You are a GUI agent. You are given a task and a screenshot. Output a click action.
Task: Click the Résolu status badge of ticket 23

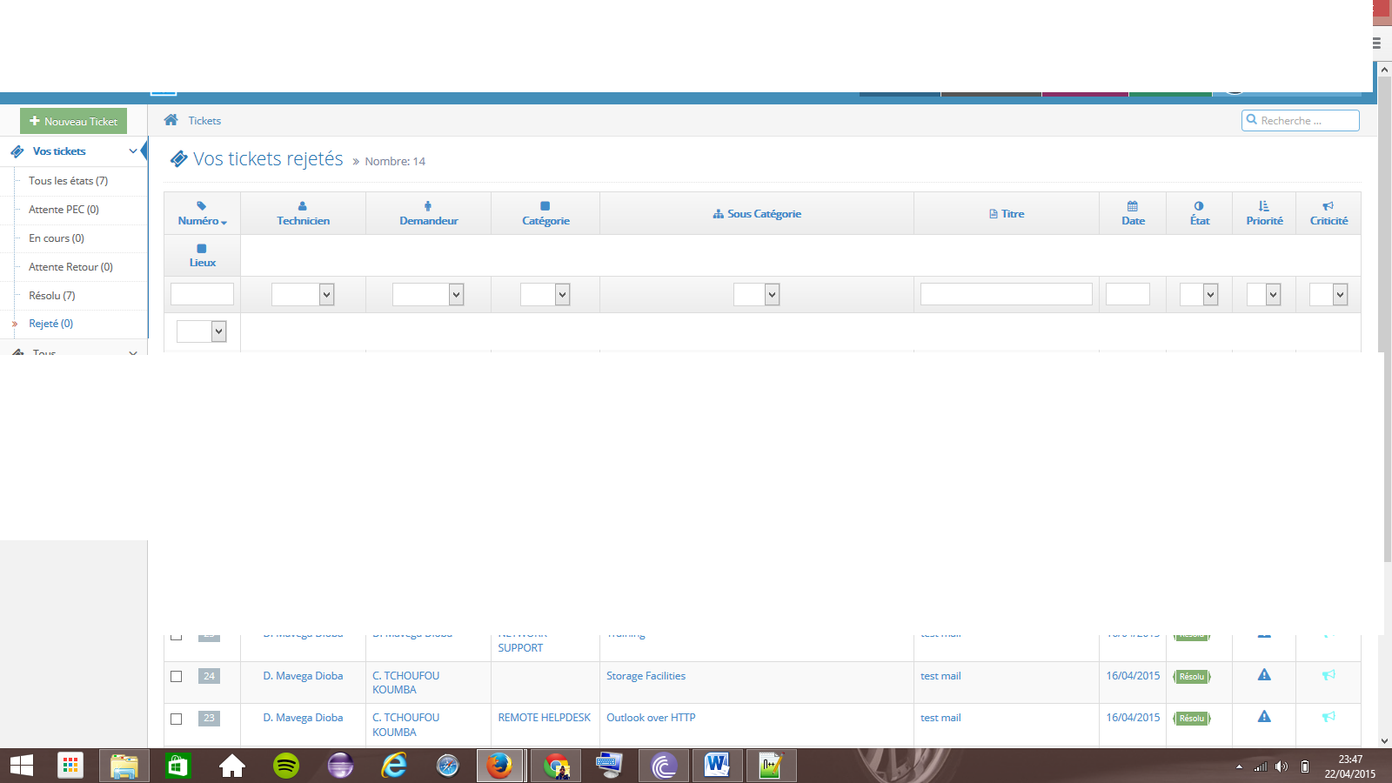(x=1192, y=718)
